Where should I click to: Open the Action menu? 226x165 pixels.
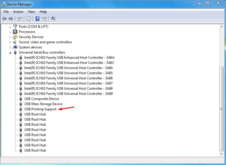pyautogui.click(x=18, y=12)
